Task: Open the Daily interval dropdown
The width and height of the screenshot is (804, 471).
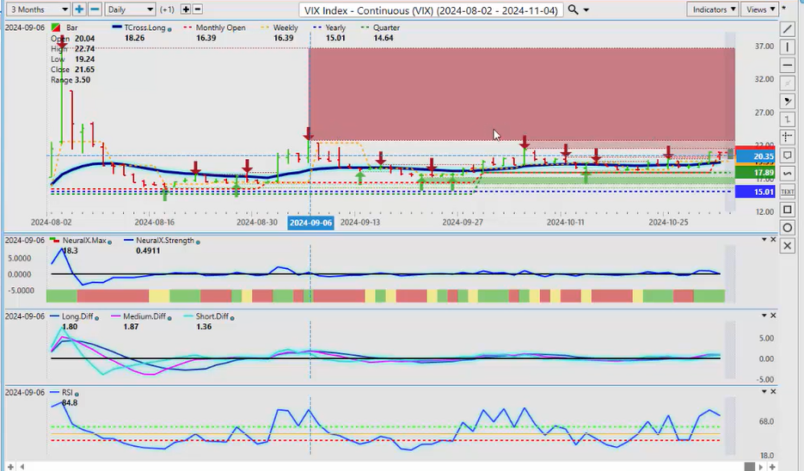Action: (x=130, y=9)
